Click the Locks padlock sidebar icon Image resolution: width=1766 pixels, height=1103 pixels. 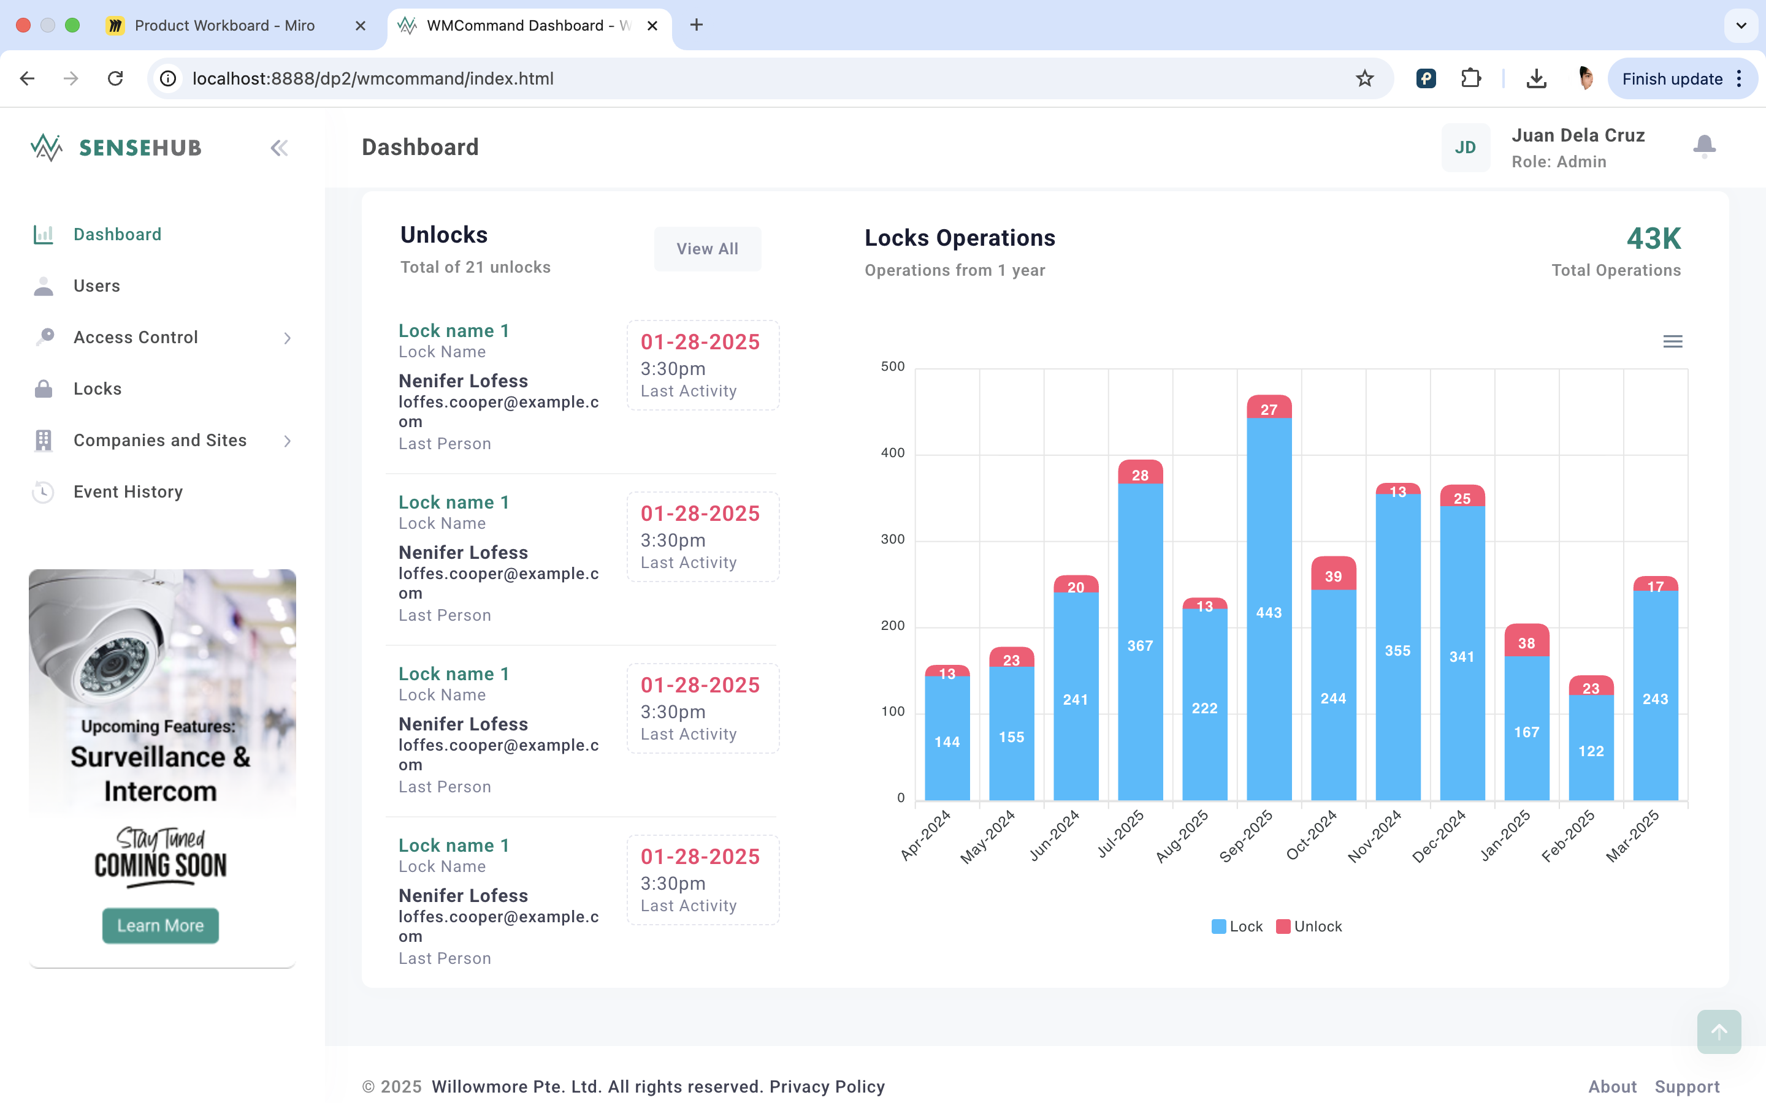(x=44, y=389)
